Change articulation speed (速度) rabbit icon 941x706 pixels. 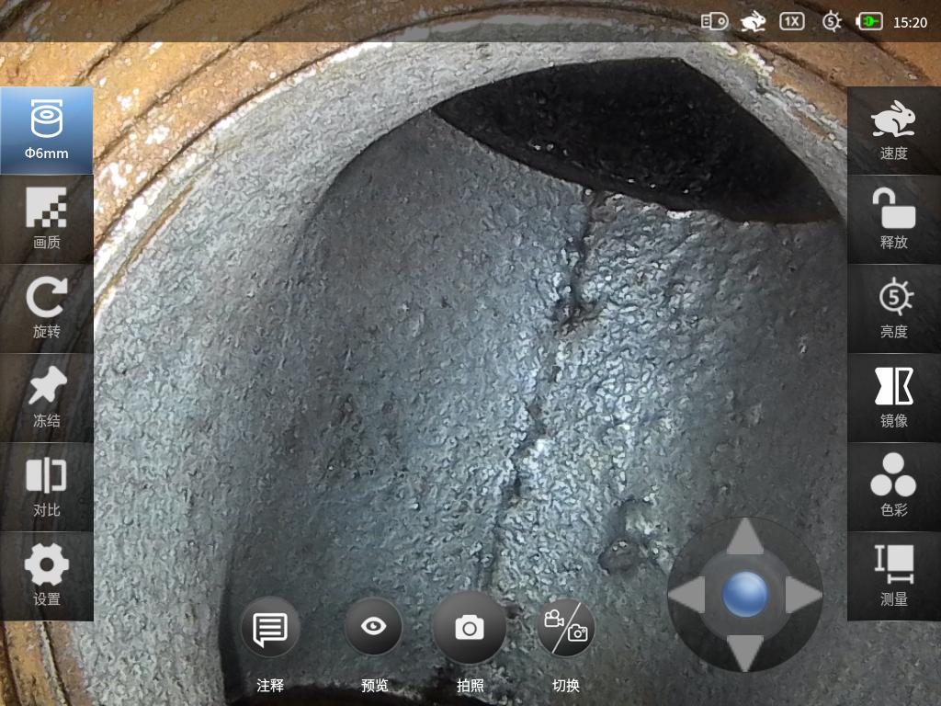[x=893, y=131]
